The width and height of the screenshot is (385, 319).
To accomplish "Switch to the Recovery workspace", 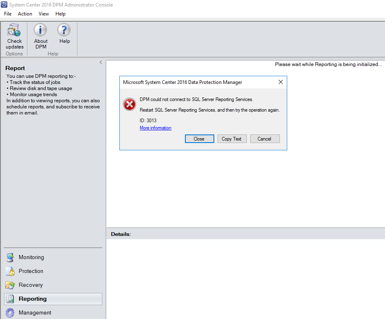I will click(x=53, y=285).
